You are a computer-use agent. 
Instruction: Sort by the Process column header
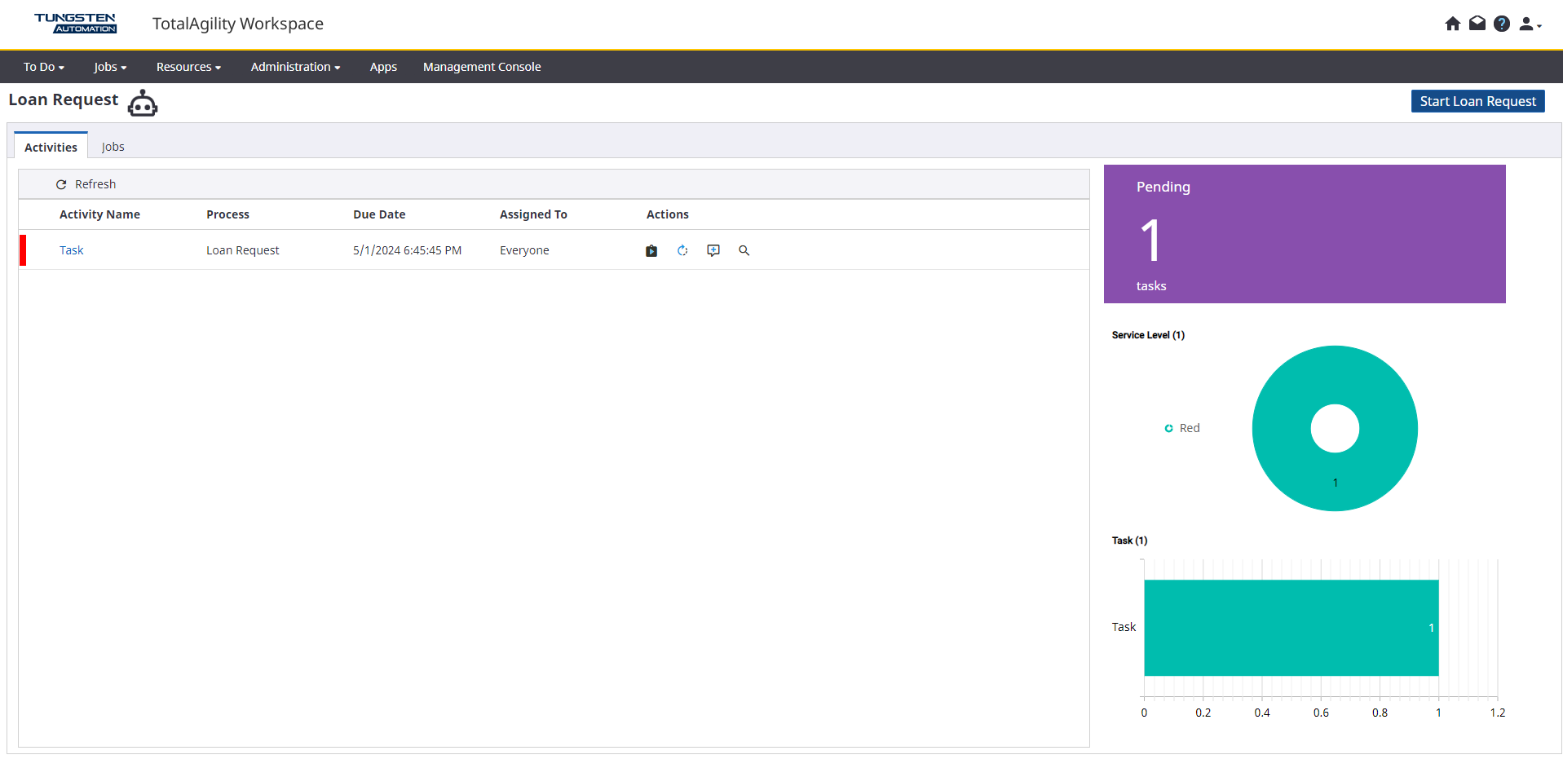pos(227,214)
